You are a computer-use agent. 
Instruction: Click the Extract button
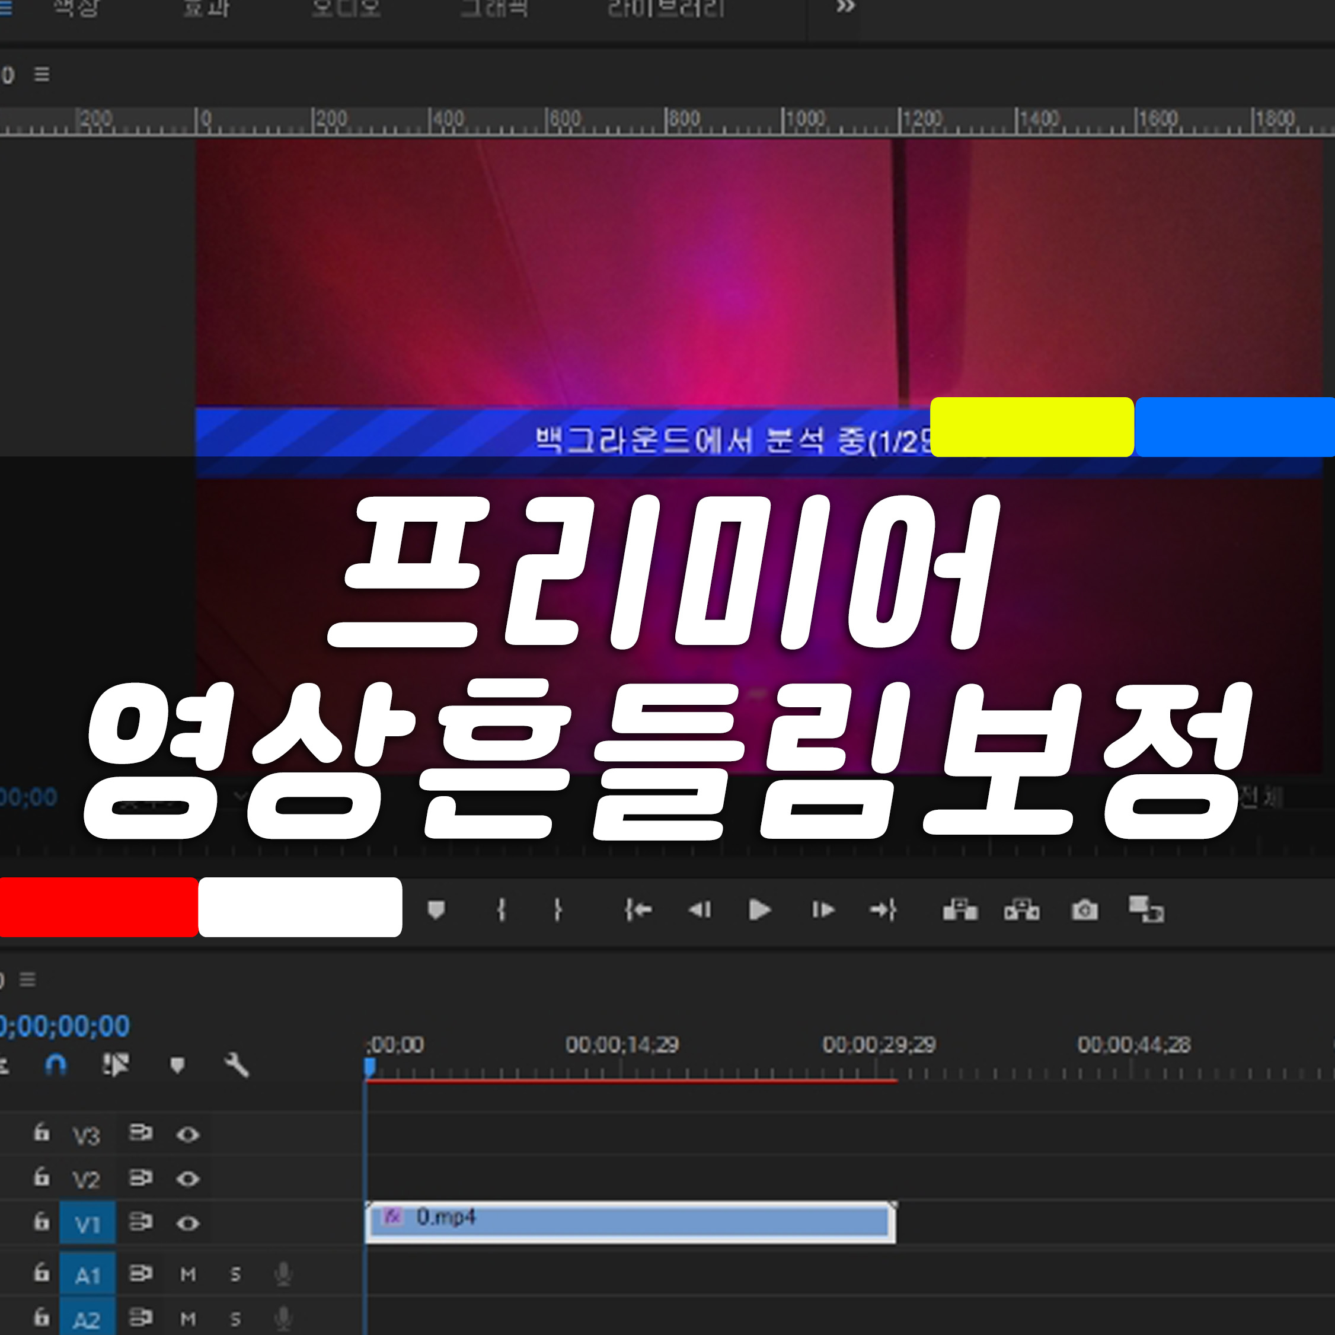1021,910
